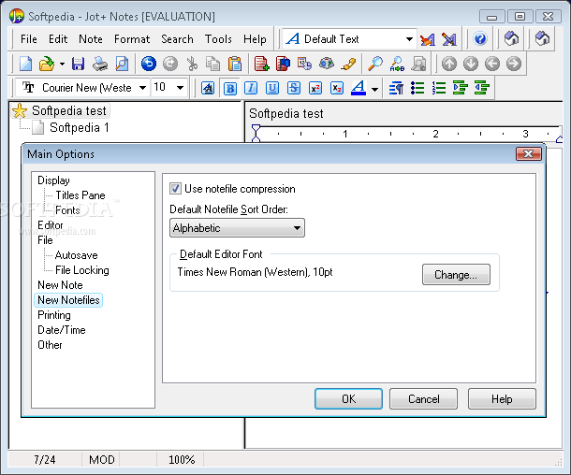Open the font color dropdown arrow
The width and height of the screenshot is (571, 475).
[x=374, y=89]
